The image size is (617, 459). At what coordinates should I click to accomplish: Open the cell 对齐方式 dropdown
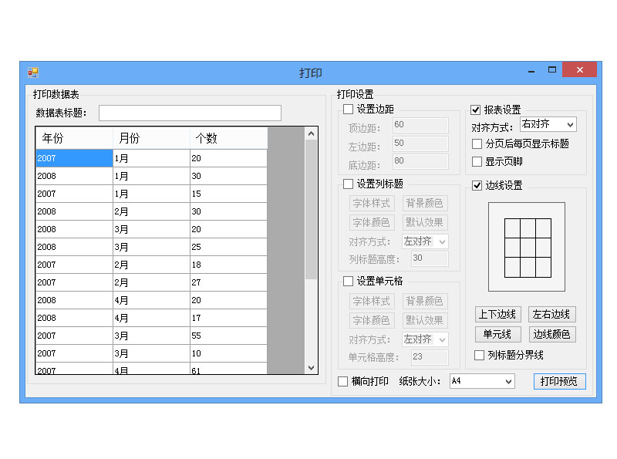[x=425, y=339]
